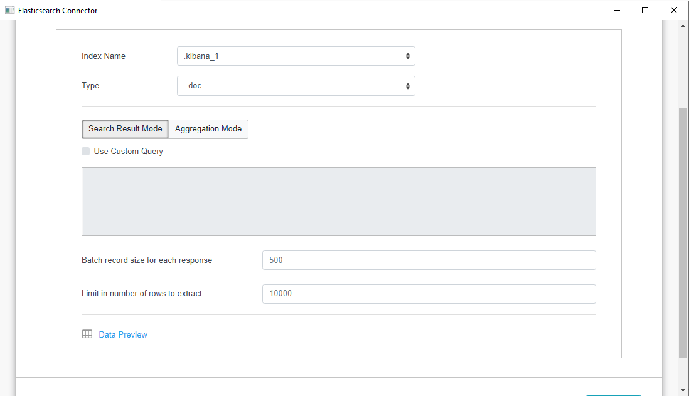Toggle Use Custom Query off after checking it
689x397 pixels.
[85, 151]
